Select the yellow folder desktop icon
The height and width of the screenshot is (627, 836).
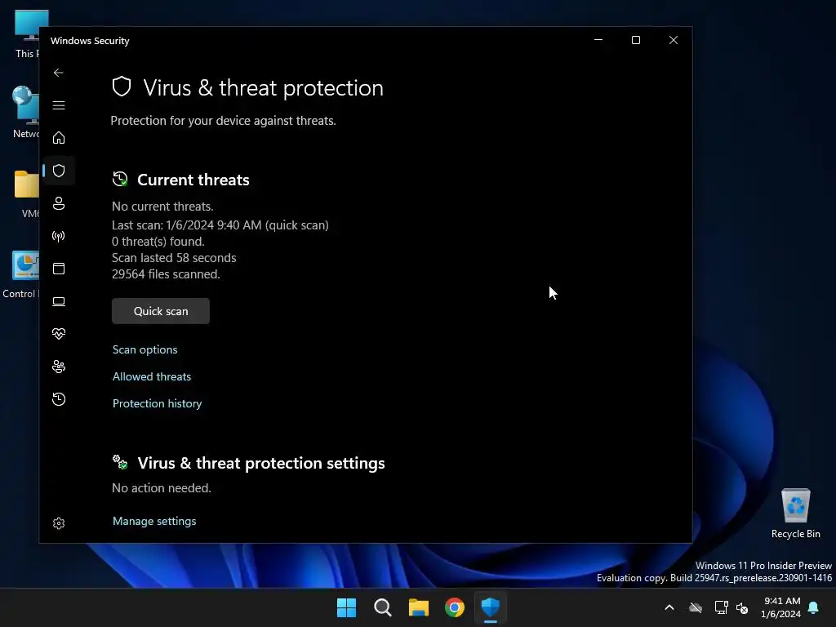point(27,194)
